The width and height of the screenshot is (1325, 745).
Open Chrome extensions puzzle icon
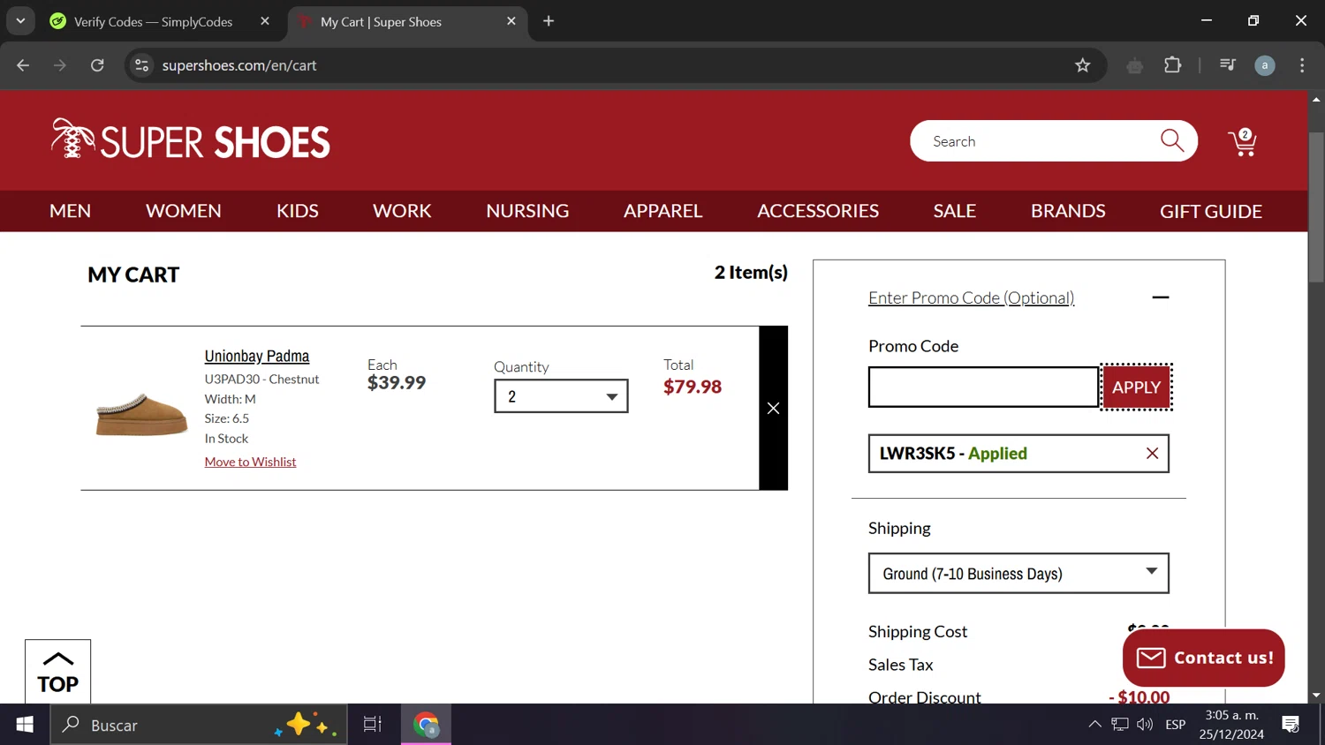coord(1173,65)
